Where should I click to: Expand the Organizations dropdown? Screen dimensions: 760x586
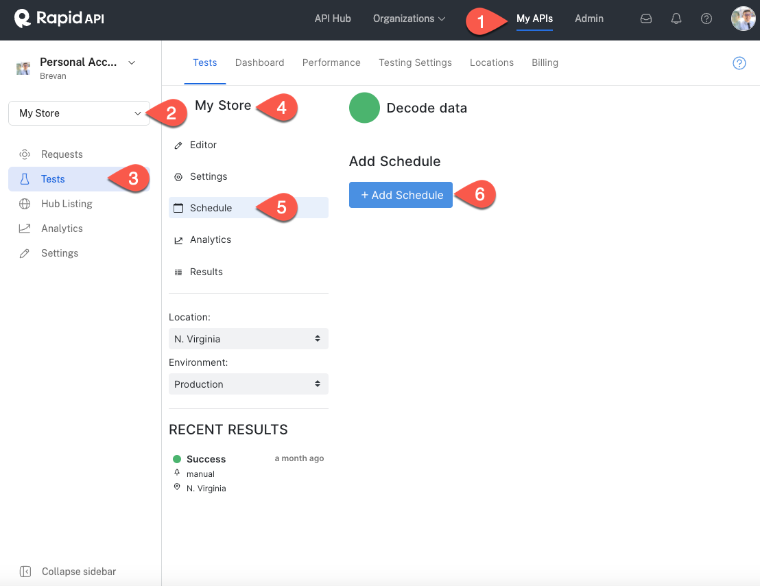[409, 19]
